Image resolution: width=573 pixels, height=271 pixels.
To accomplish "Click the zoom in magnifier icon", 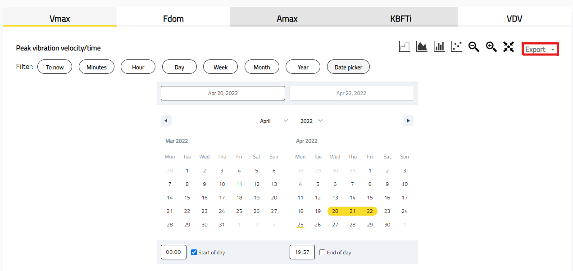I will 491,46.
